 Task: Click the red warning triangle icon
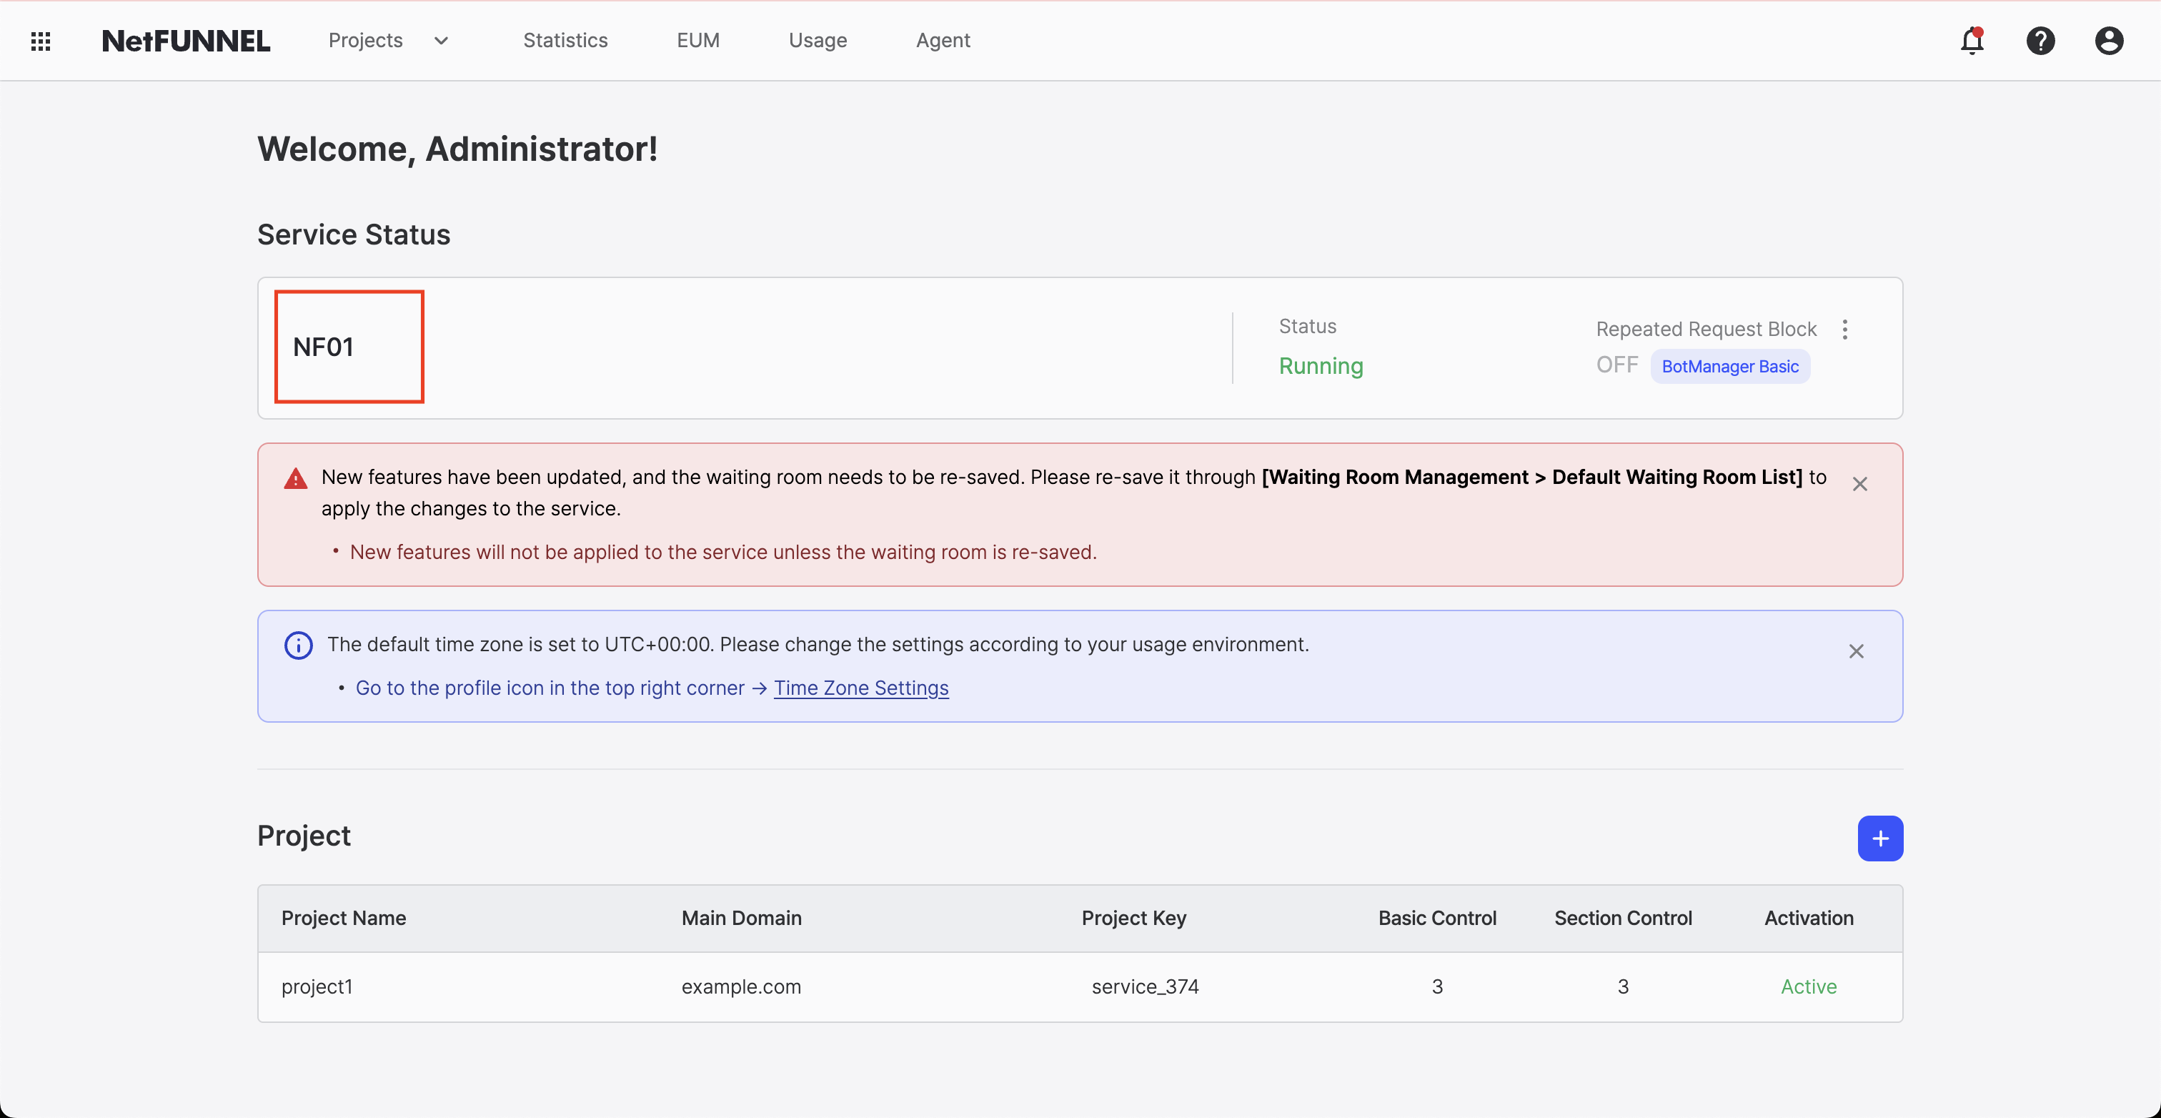(x=295, y=478)
